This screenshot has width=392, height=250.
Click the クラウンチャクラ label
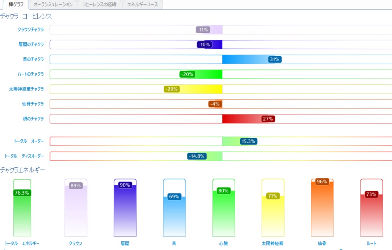click(31, 30)
